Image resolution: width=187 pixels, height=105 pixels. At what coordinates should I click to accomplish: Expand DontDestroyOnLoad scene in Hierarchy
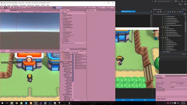61,43
